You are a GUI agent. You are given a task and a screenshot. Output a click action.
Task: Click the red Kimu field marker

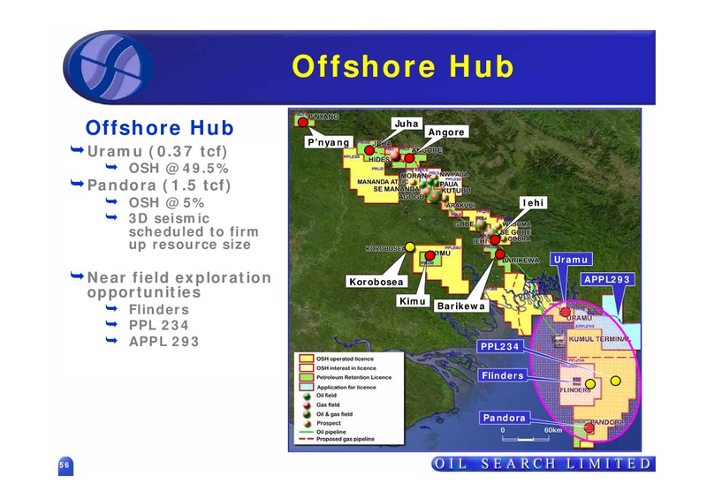430,256
